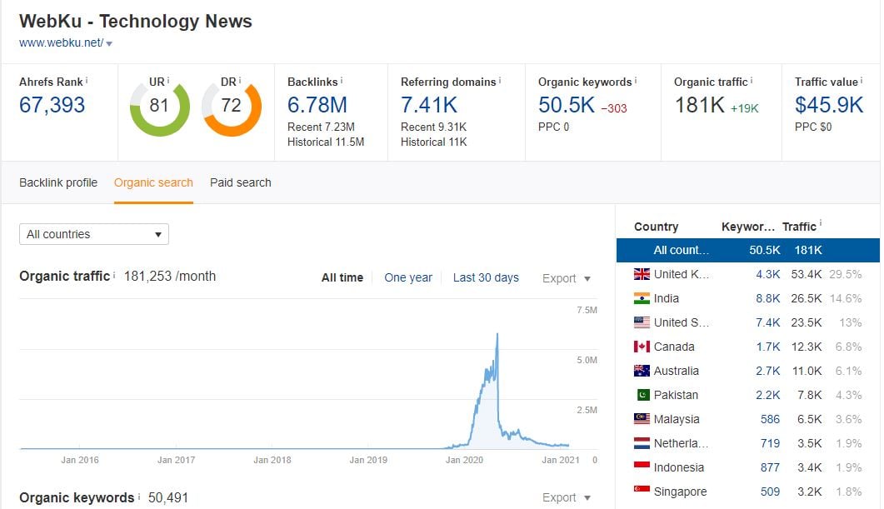Click the India flag icon
The height and width of the screenshot is (509, 884).
pyautogui.click(x=642, y=298)
